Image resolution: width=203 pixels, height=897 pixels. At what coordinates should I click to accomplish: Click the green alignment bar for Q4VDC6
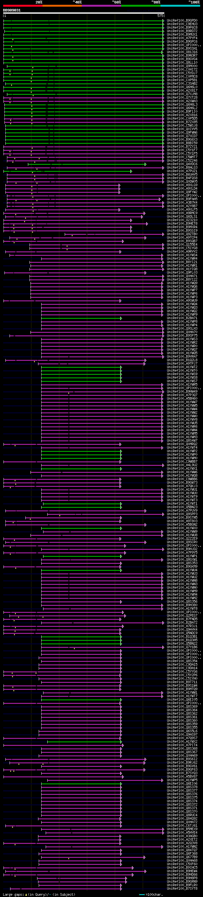click(87, 165)
